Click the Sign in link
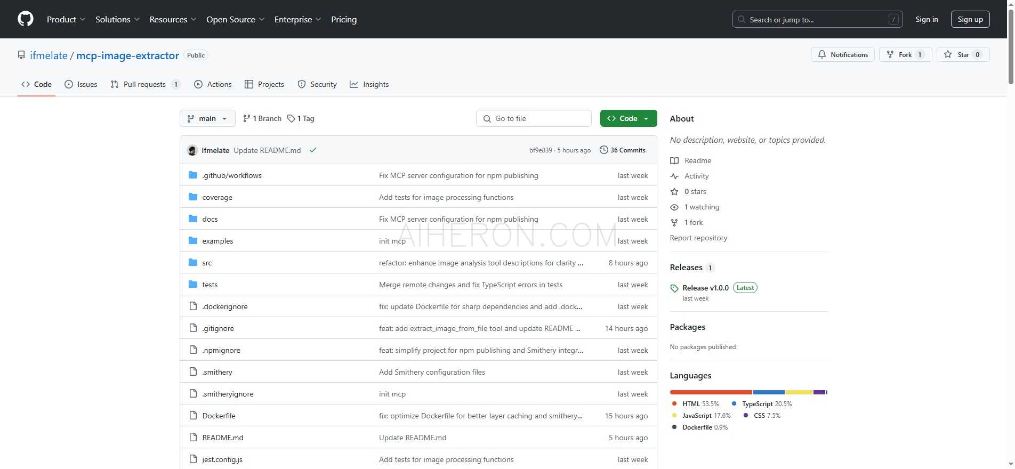The width and height of the screenshot is (1015, 469). click(927, 19)
